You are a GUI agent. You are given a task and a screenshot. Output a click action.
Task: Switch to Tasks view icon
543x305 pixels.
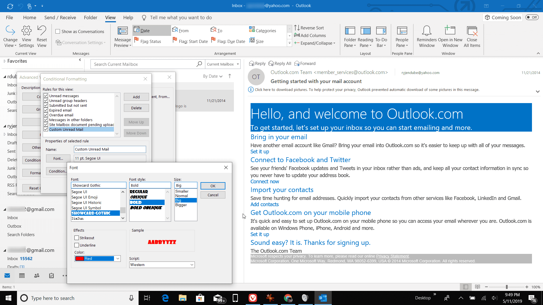pyautogui.click(x=51, y=276)
